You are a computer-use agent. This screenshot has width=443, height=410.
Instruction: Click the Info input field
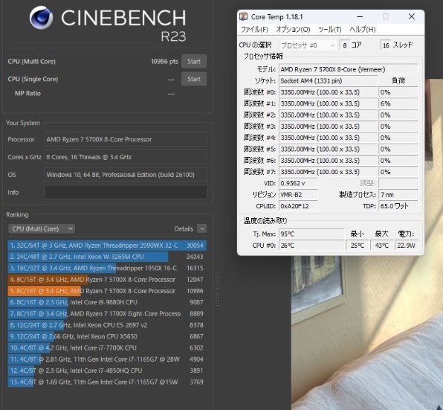tap(126, 192)
